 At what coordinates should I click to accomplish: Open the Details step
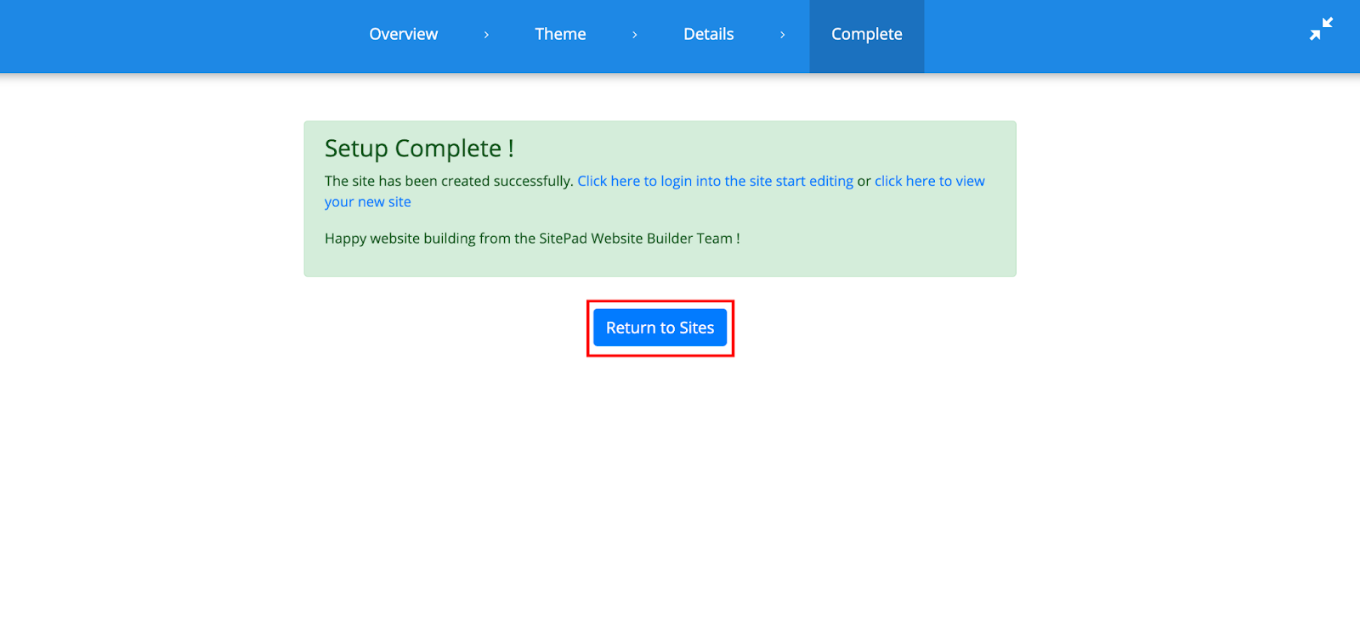pos(708,35)
